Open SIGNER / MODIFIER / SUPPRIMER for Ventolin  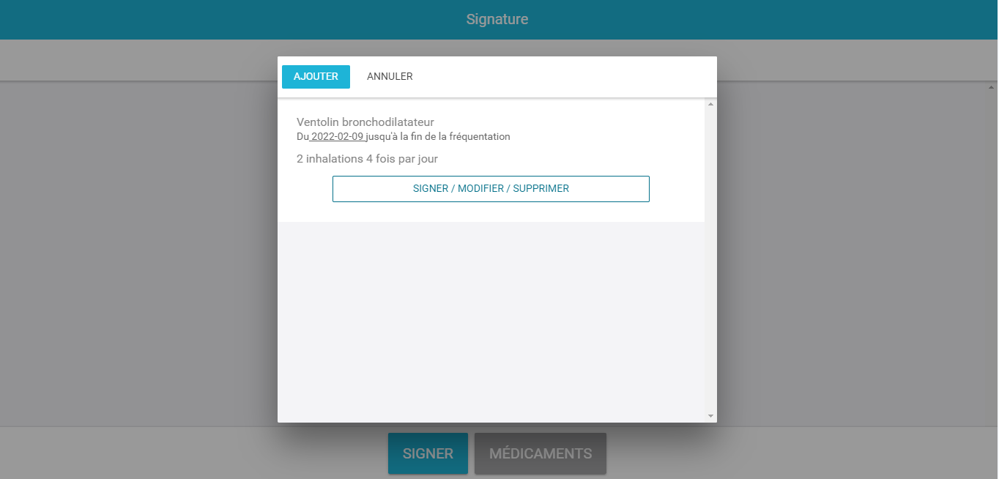[x=491, y=189]
